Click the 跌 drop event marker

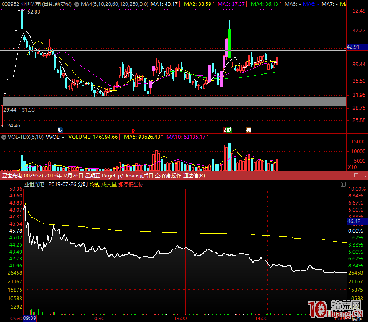click(229, 130)
